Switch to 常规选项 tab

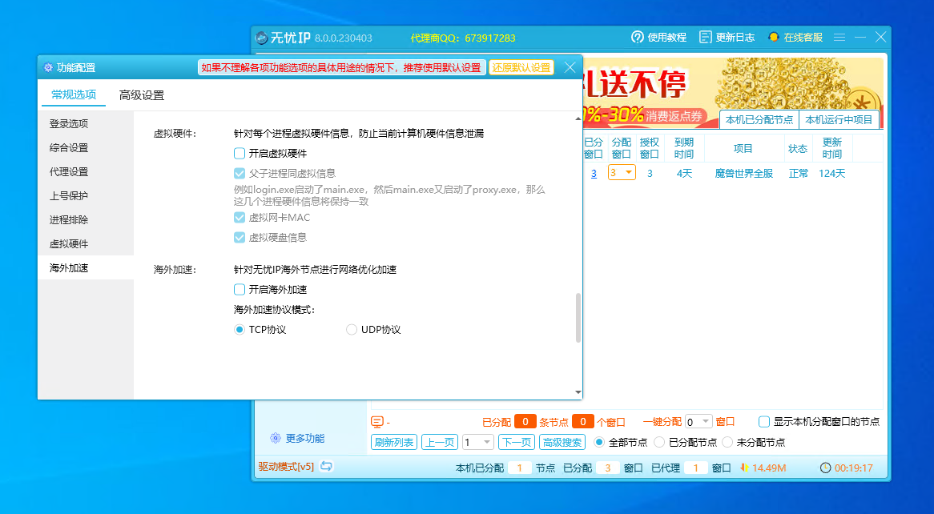pos(73,94)
